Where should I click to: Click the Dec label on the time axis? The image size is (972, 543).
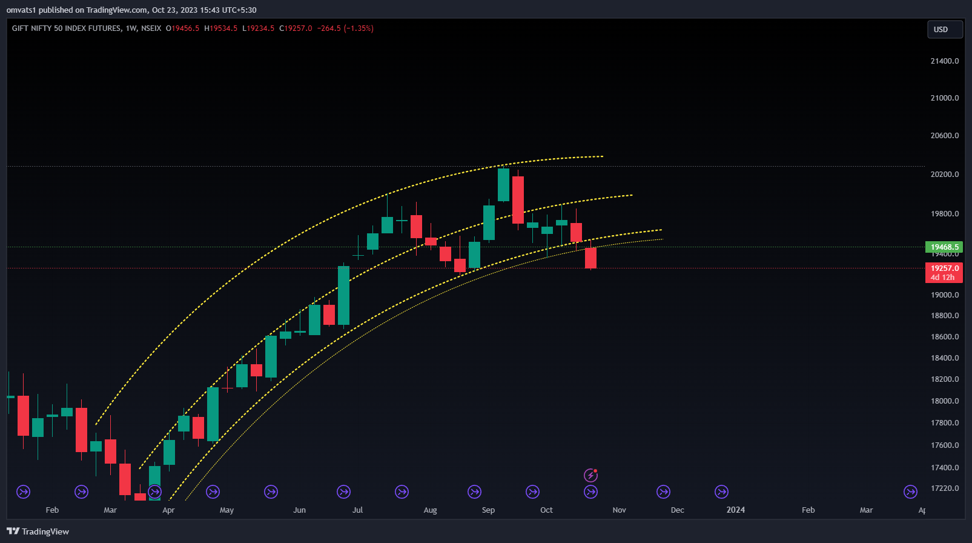click(677, 510)
